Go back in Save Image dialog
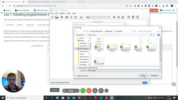 pos(76,31)
